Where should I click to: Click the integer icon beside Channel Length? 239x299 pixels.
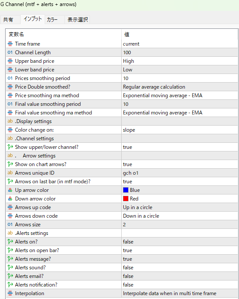[x=10, y=52]
